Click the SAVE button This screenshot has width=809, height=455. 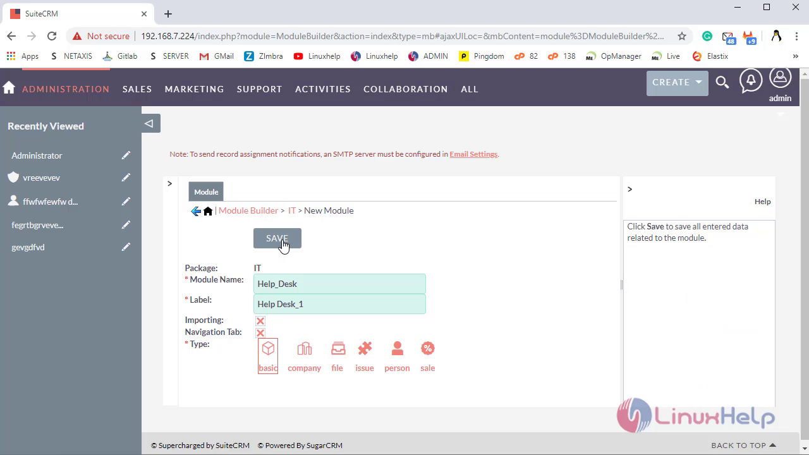277,238
